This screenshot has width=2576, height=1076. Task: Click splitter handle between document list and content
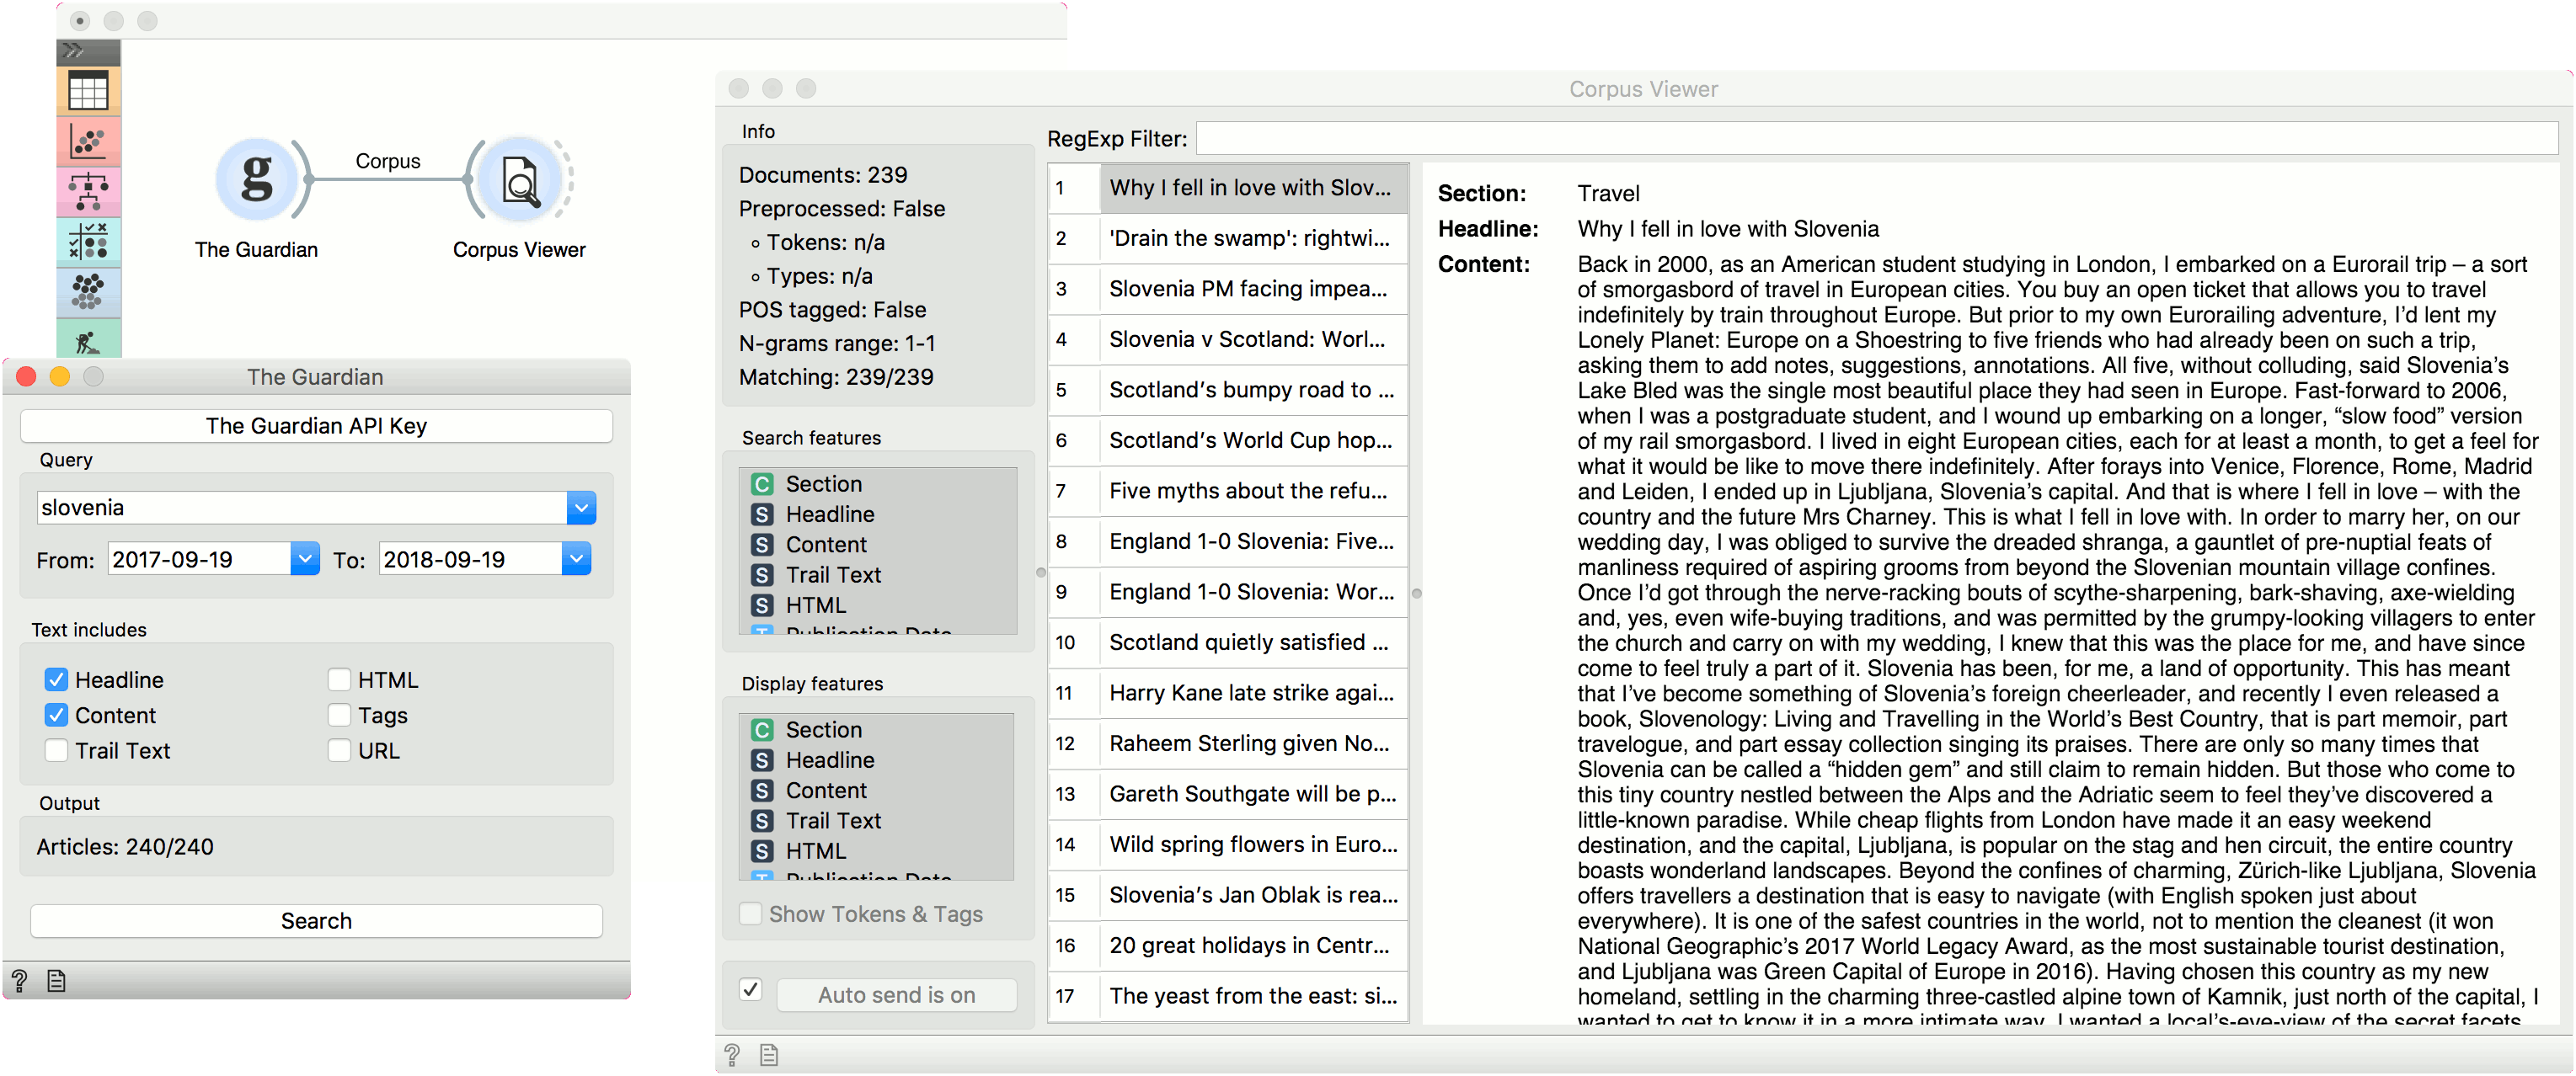(1416, 594)
